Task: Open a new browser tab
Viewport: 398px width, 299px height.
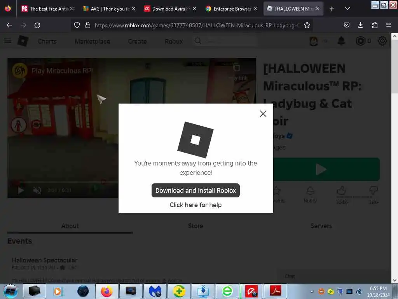Action: pos(332,9)
